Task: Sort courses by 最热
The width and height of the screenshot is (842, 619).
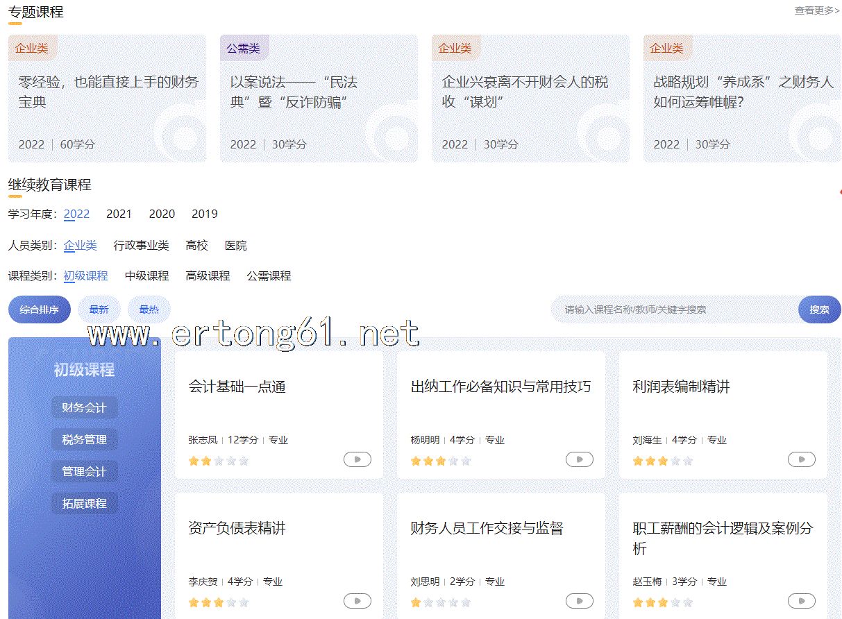Action: point(149,309)
